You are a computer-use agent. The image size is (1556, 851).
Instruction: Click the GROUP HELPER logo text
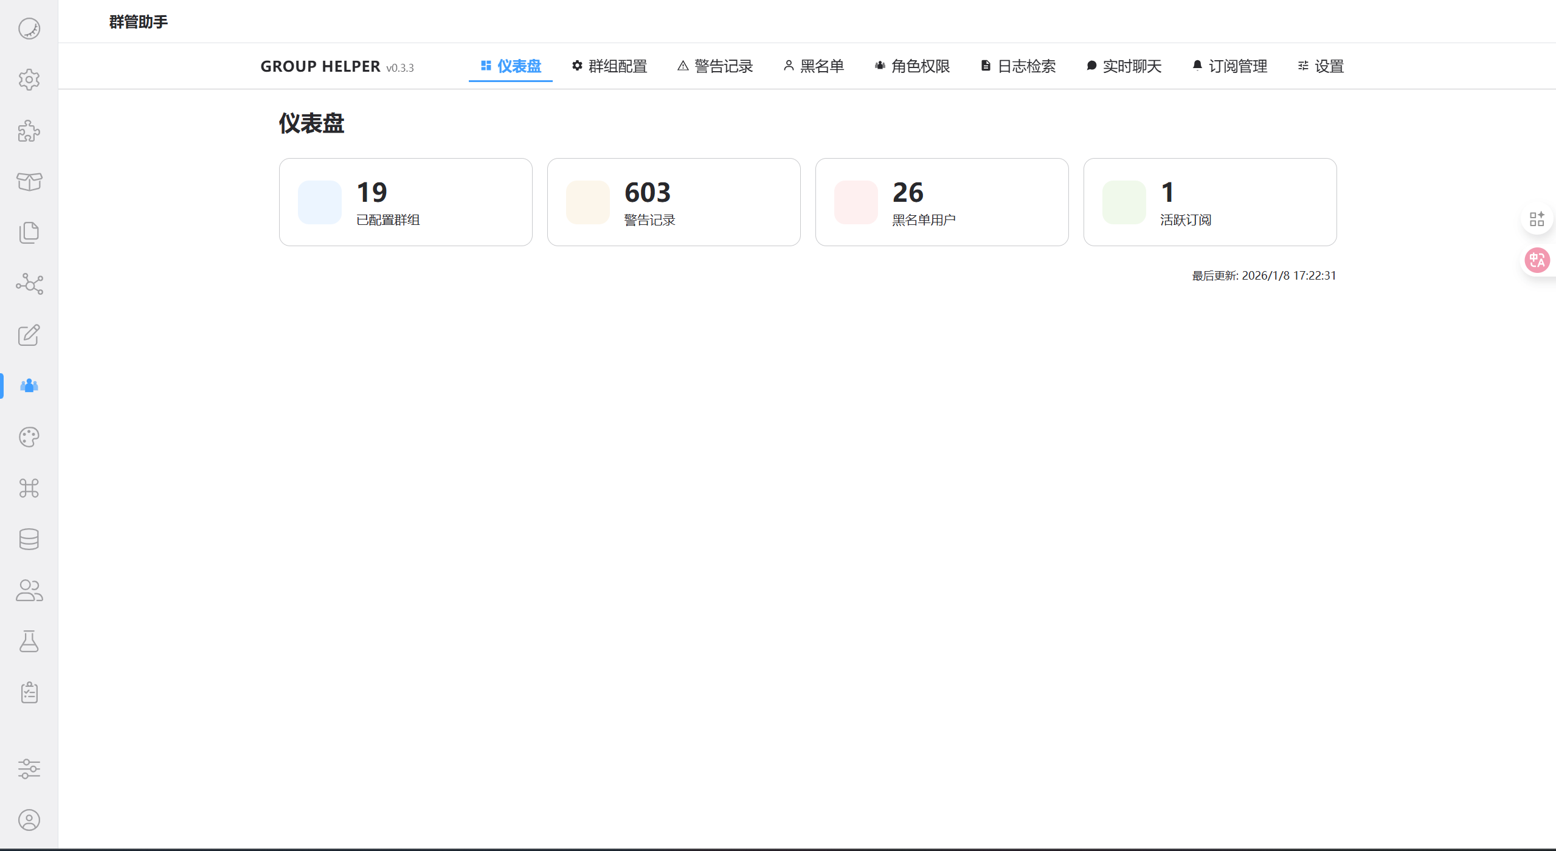320,66
